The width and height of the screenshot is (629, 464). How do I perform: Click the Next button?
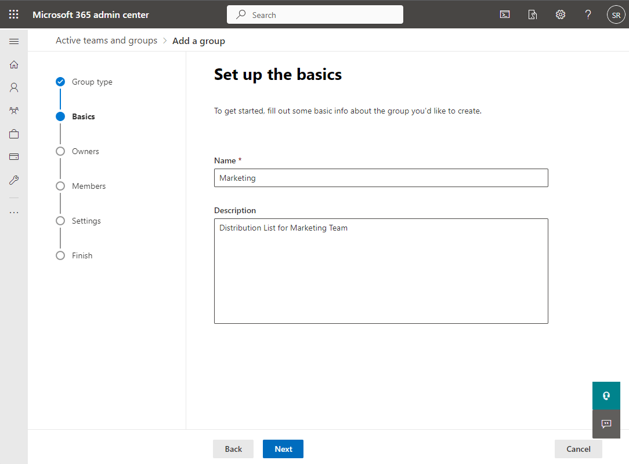point(283,448)
